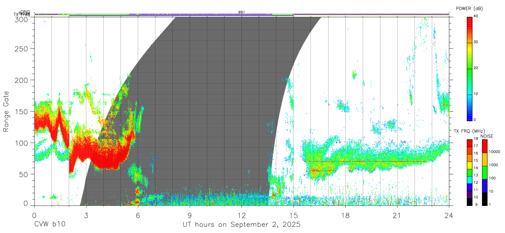Select the 15 MHz label on TX FRQ scale
Image resolution: width=505 pixels, height=233 pixels.
pos(476,161)
